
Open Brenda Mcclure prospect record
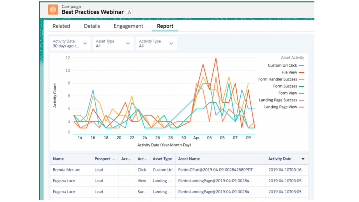[x=66, y=170]
